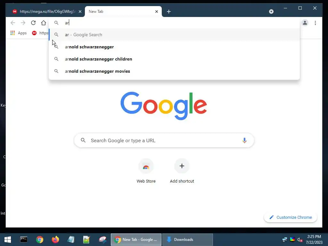The width and height of the screenshot is (328, 246).
Task: Close the New Tab tab
Action: point(156,12)
